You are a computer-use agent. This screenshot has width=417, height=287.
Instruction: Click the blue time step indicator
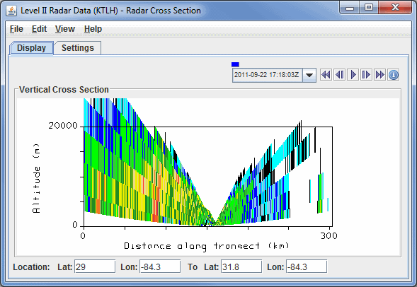tap(235, 64)
